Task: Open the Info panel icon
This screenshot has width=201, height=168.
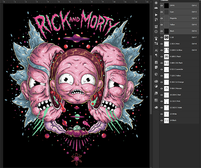Action: point(156,32)
